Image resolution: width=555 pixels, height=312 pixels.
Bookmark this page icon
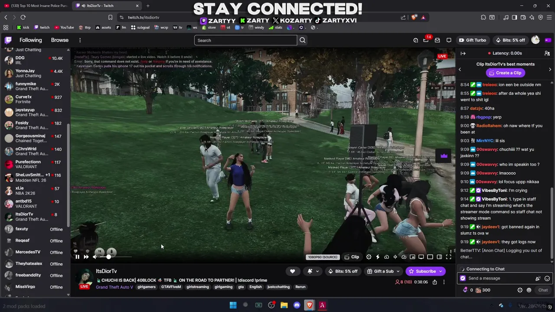pos(110,17)
